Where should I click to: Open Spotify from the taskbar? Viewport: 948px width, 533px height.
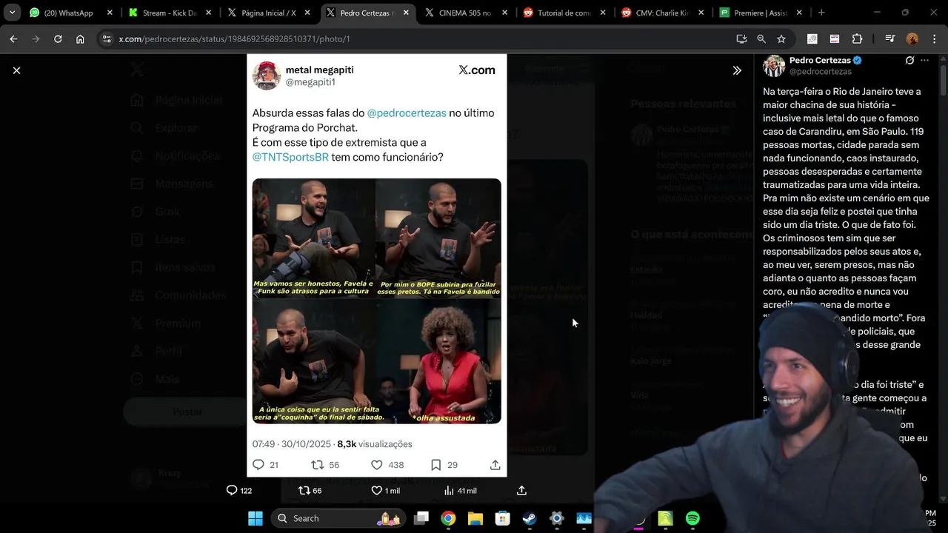coord(692,518)
